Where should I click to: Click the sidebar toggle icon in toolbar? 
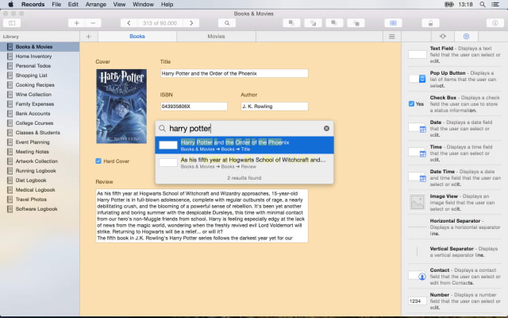[12, 23]
